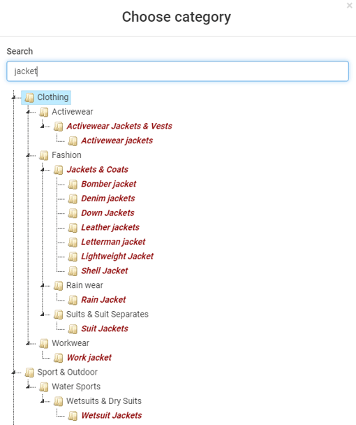This screenshot has width=356, height=425.
Task: Click into the category search field
Action: tap(177, 71)
